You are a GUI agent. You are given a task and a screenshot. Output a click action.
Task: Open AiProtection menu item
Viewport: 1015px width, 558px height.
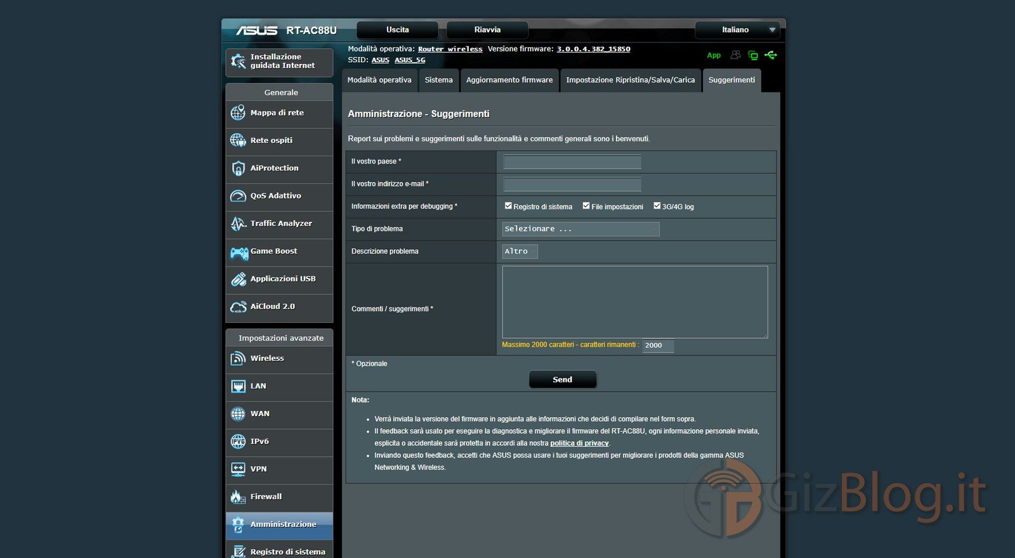(x=279, y=169)
